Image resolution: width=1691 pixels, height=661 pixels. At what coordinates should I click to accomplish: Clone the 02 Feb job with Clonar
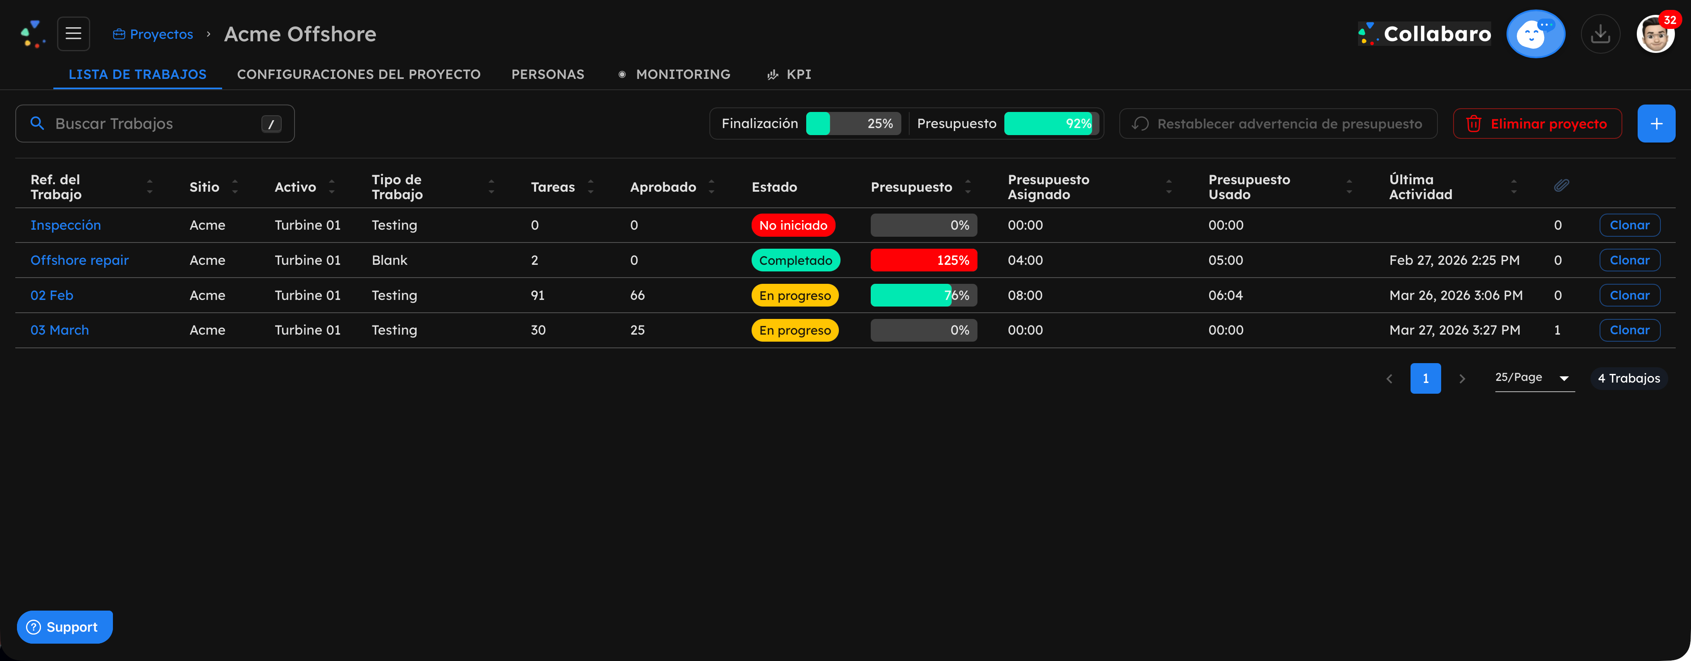(x=1630, y=295)
